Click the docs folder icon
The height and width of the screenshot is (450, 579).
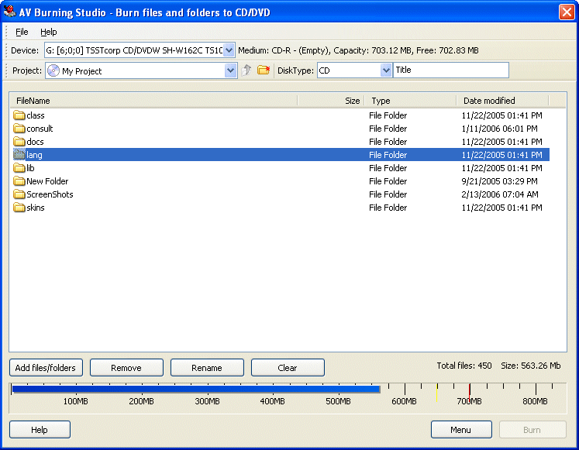[19, 142]
